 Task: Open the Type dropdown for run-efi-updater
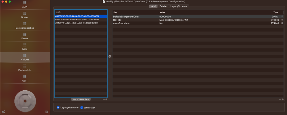point(282,23)
